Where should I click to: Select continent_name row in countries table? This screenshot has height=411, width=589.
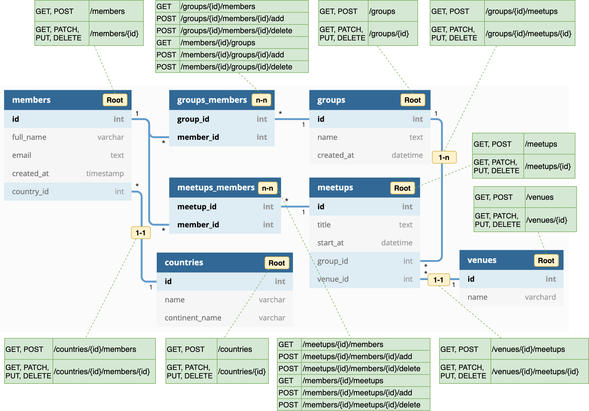(x=224, y=318)
